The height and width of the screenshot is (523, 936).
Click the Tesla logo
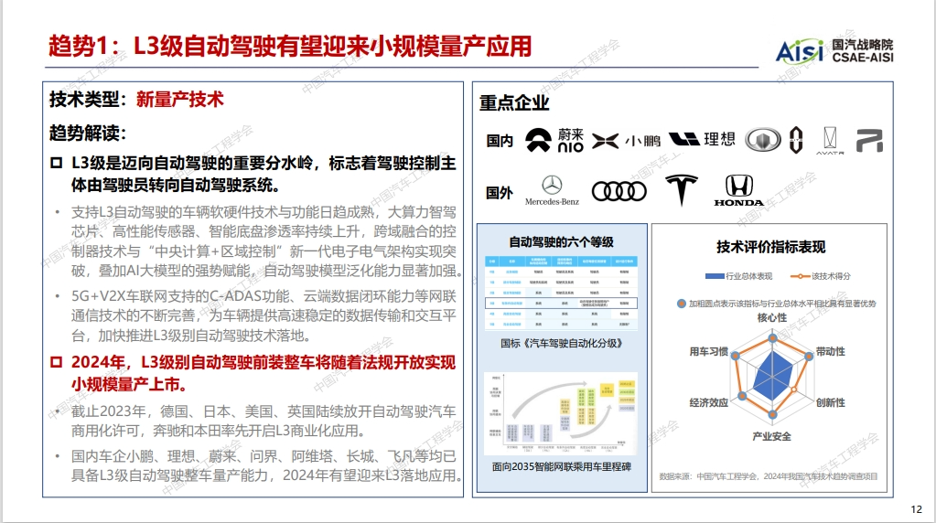pyautogui.click(x=680, y=189)
